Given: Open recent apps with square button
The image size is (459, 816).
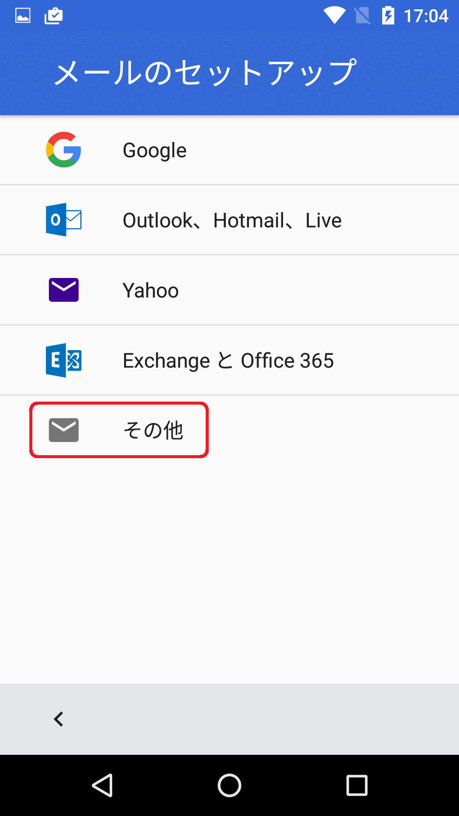Looking at the screenshot, I should point(357,785).
